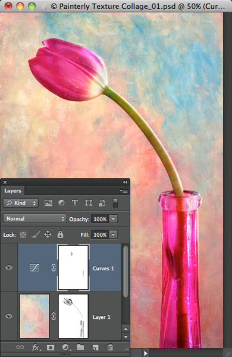The height and width of the screenshot is (357, 232).
Task: Create new fill or adjustment layer
Action: click(66, 347)
